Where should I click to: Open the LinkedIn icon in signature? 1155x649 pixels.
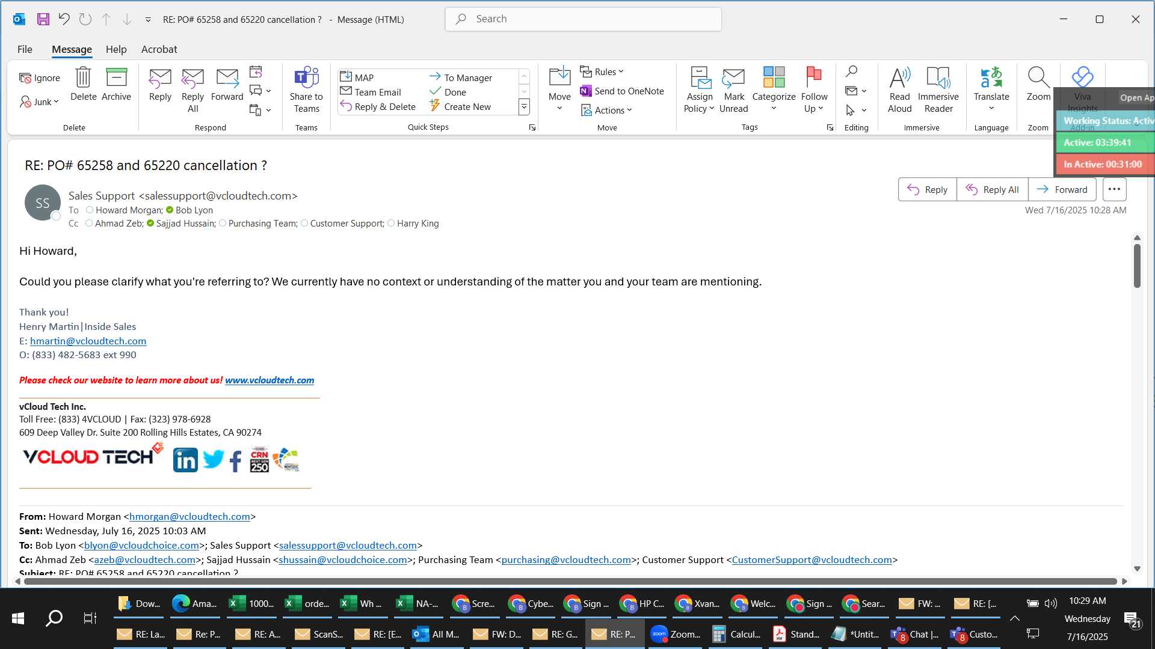click(x=185, y=460)
